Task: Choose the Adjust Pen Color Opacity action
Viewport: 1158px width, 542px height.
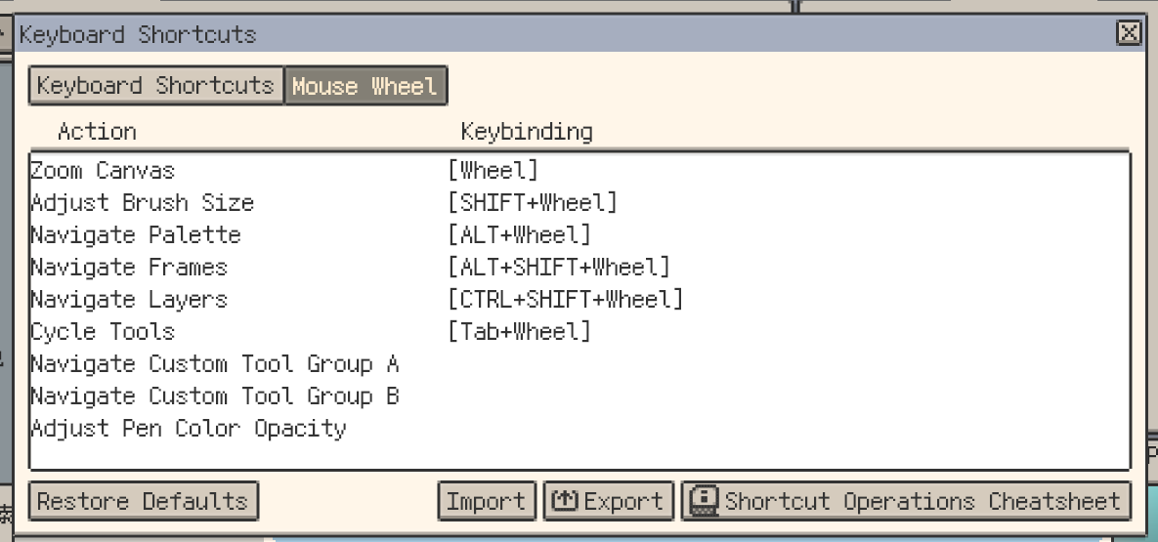Action: [x=188, y=429]
